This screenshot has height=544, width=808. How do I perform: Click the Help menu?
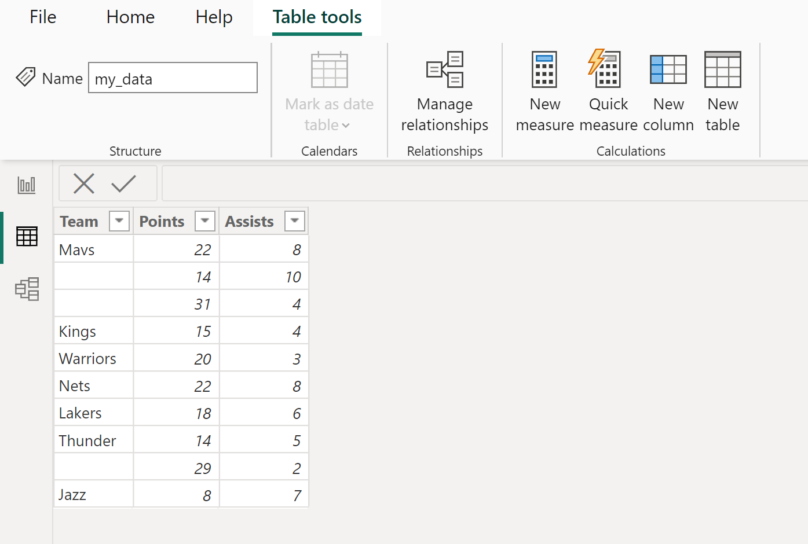click(x=213, y=17)
